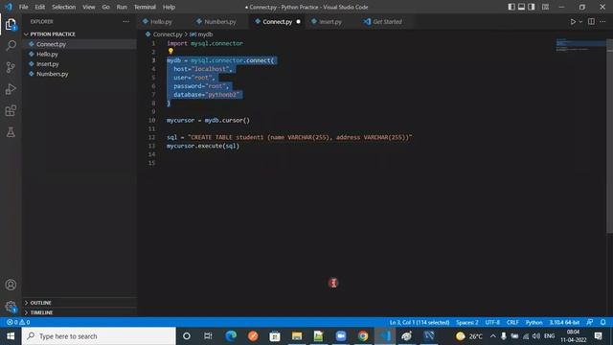
Task: Click Connect.py in the breadcrumb
Action: coord(168,34)
